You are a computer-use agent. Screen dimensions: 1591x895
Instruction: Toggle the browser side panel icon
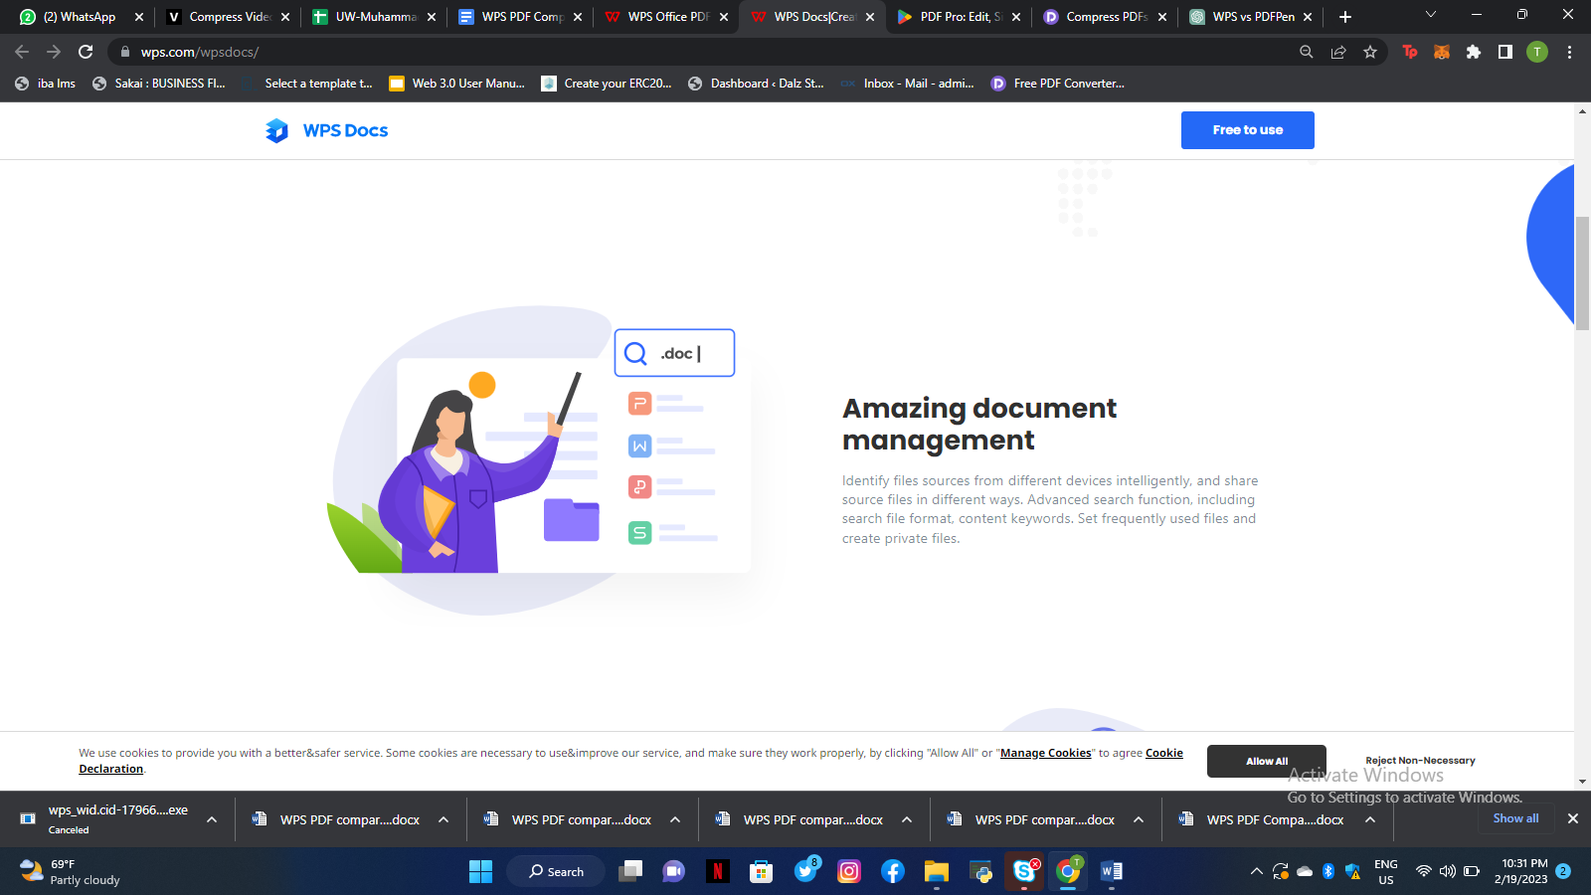tap(1505, 52)
